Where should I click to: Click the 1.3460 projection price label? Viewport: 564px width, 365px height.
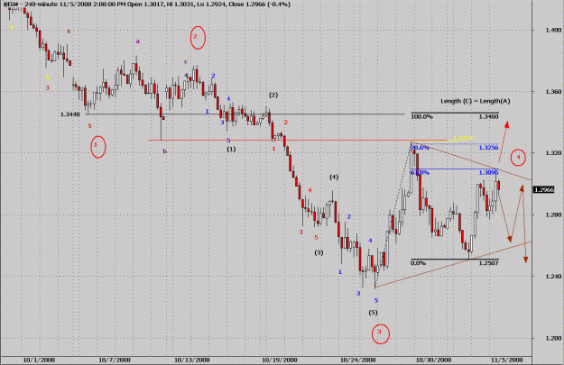[x=488, y=117]
